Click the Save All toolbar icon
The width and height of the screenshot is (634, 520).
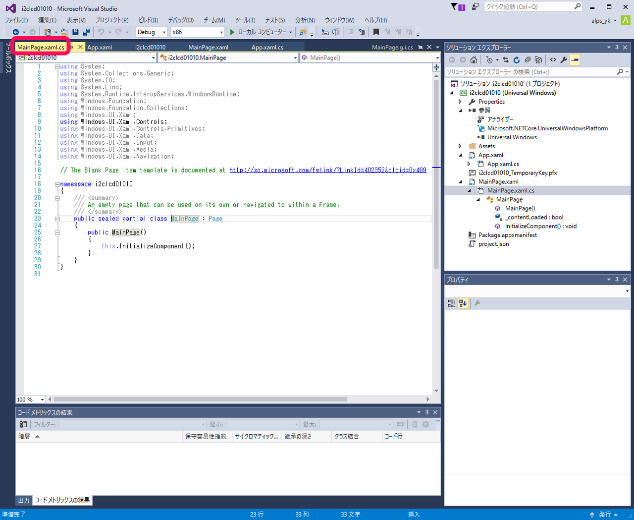tap(86, 32)
